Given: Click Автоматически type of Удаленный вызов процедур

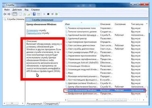Looking at the screenshot, I should (x=138, y=35).
